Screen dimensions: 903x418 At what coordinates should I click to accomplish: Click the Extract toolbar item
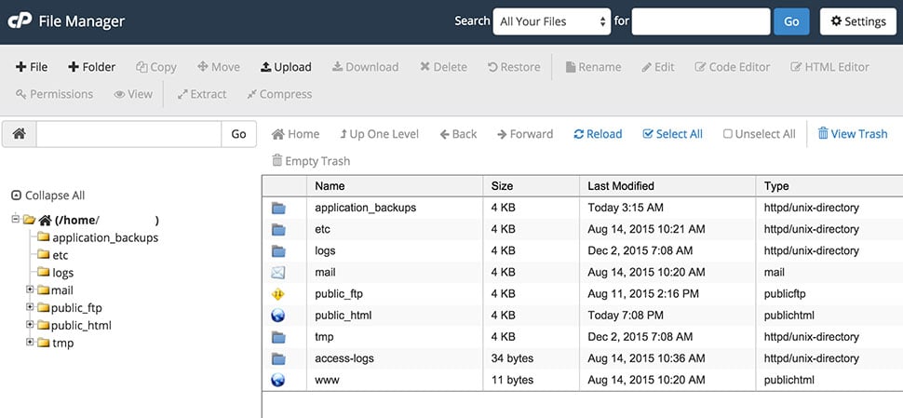202,94
